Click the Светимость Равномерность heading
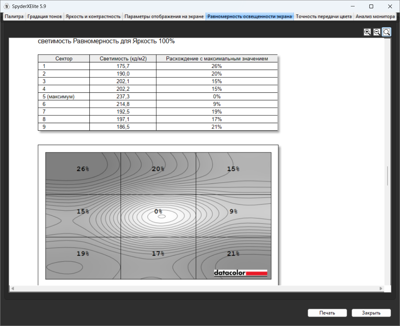 (x=106, y=41)
